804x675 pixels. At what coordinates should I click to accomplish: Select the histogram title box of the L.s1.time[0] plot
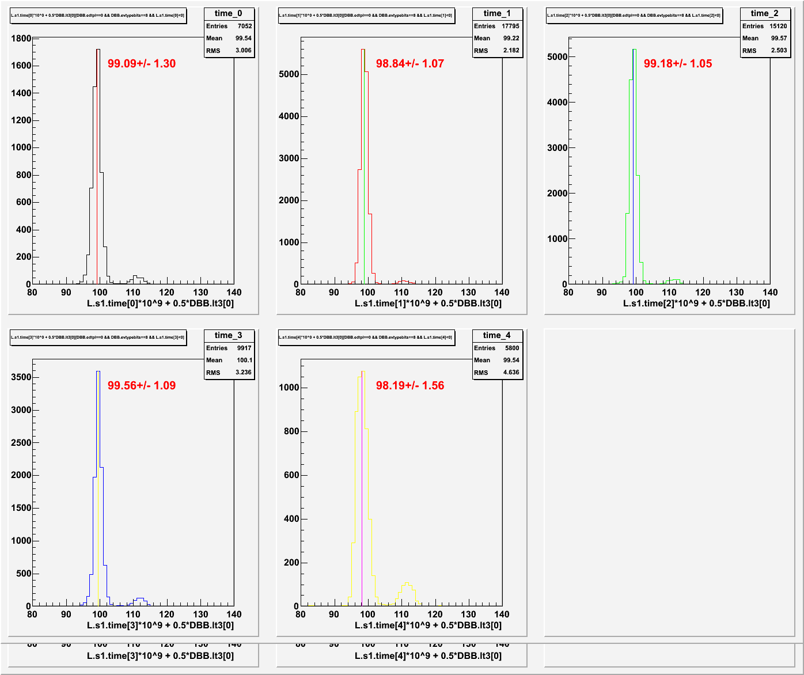pos(98,16)
